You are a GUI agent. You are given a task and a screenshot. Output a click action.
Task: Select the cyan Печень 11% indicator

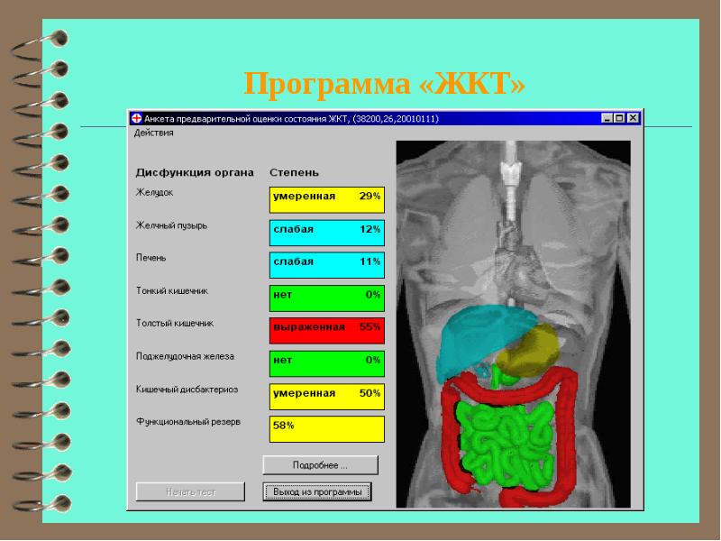[326, 263]
